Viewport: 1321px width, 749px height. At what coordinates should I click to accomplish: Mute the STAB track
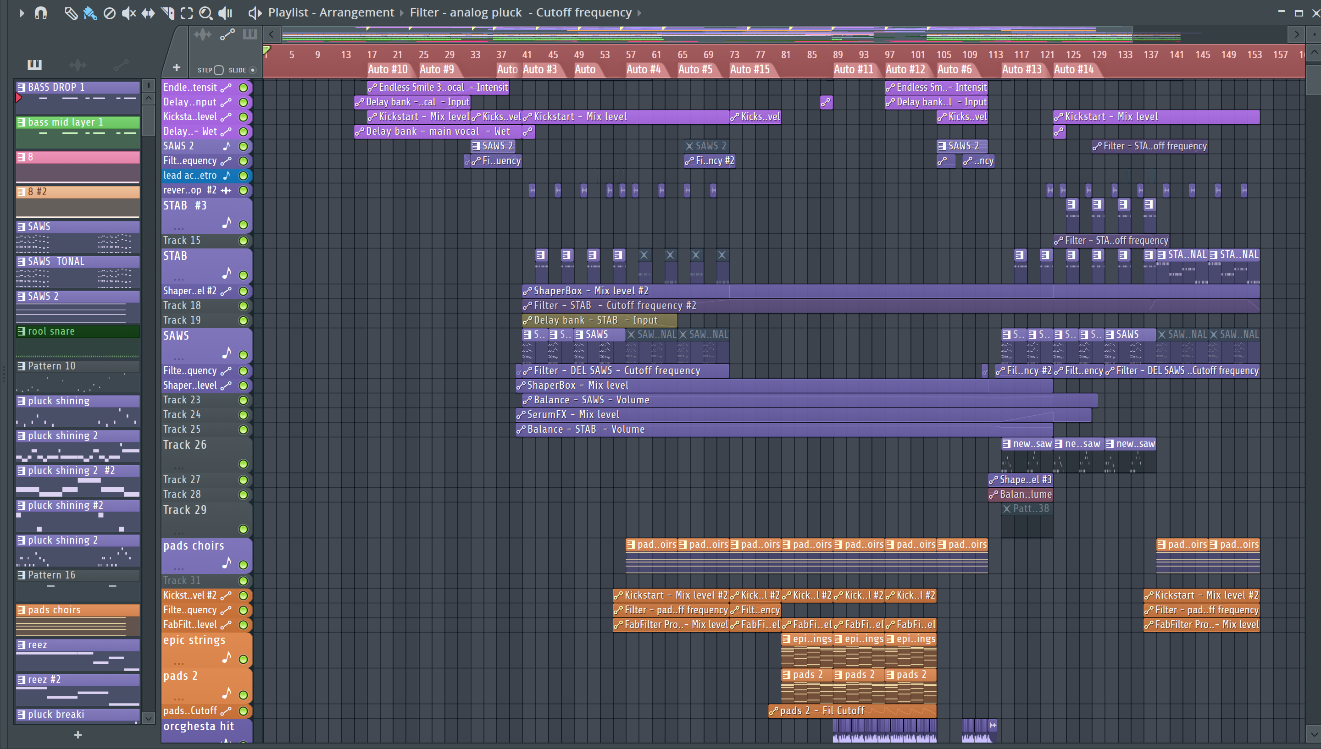click(244, 275)
